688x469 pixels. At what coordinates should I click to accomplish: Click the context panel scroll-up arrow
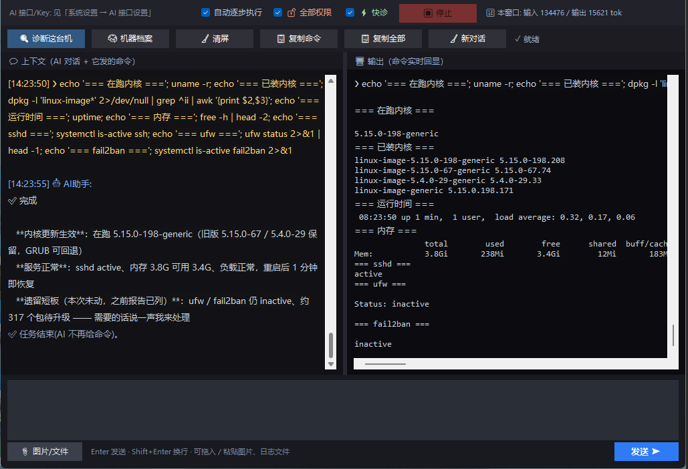331,81
